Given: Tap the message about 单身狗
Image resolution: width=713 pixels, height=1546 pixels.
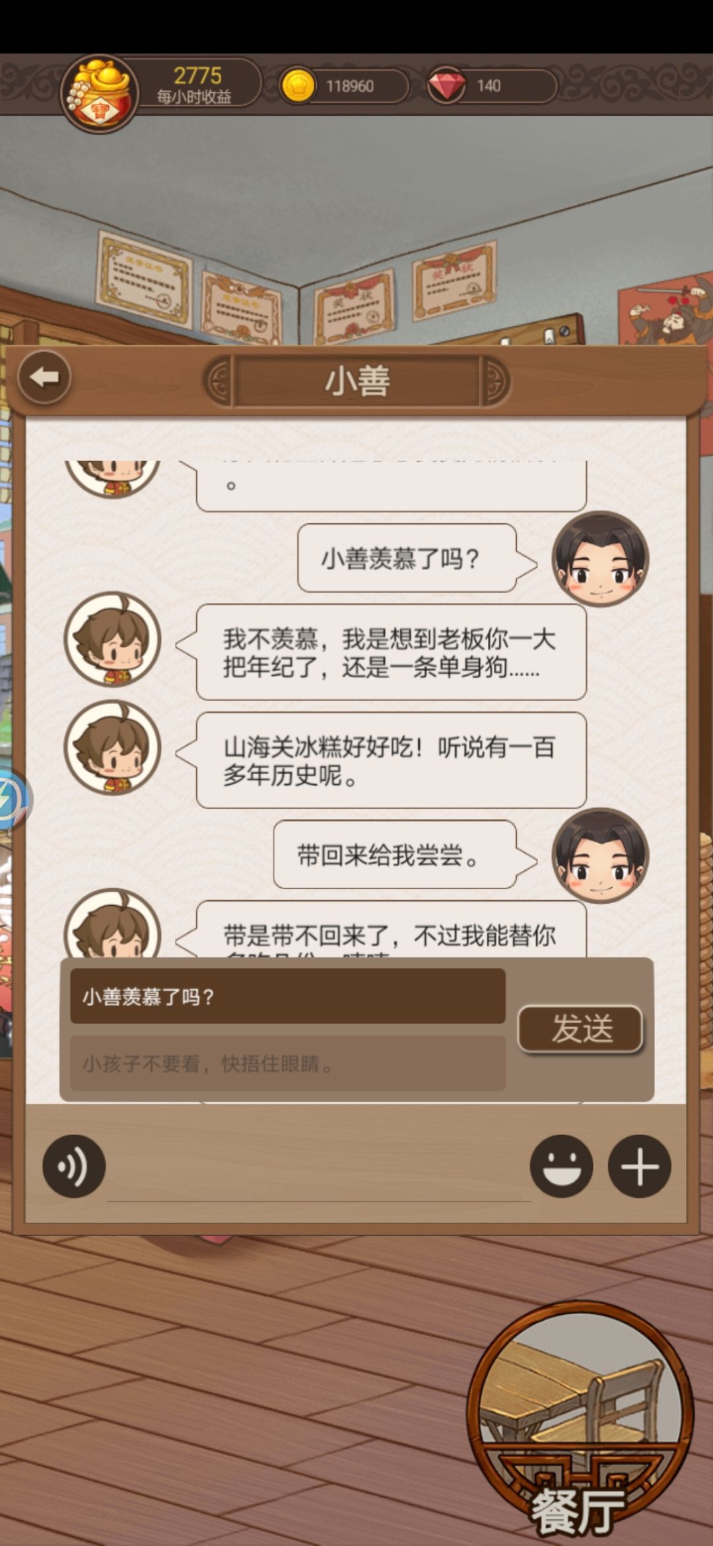Looking at the screenshot, I should pos(391,652).
